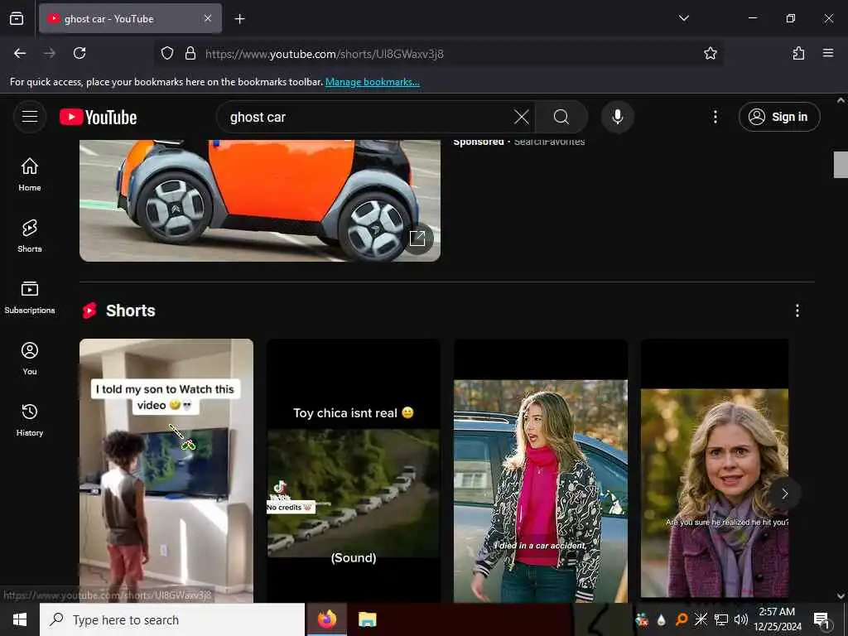Play the 'I told my son' short
This screenshot has width=848, height=636.
[166, 470]
